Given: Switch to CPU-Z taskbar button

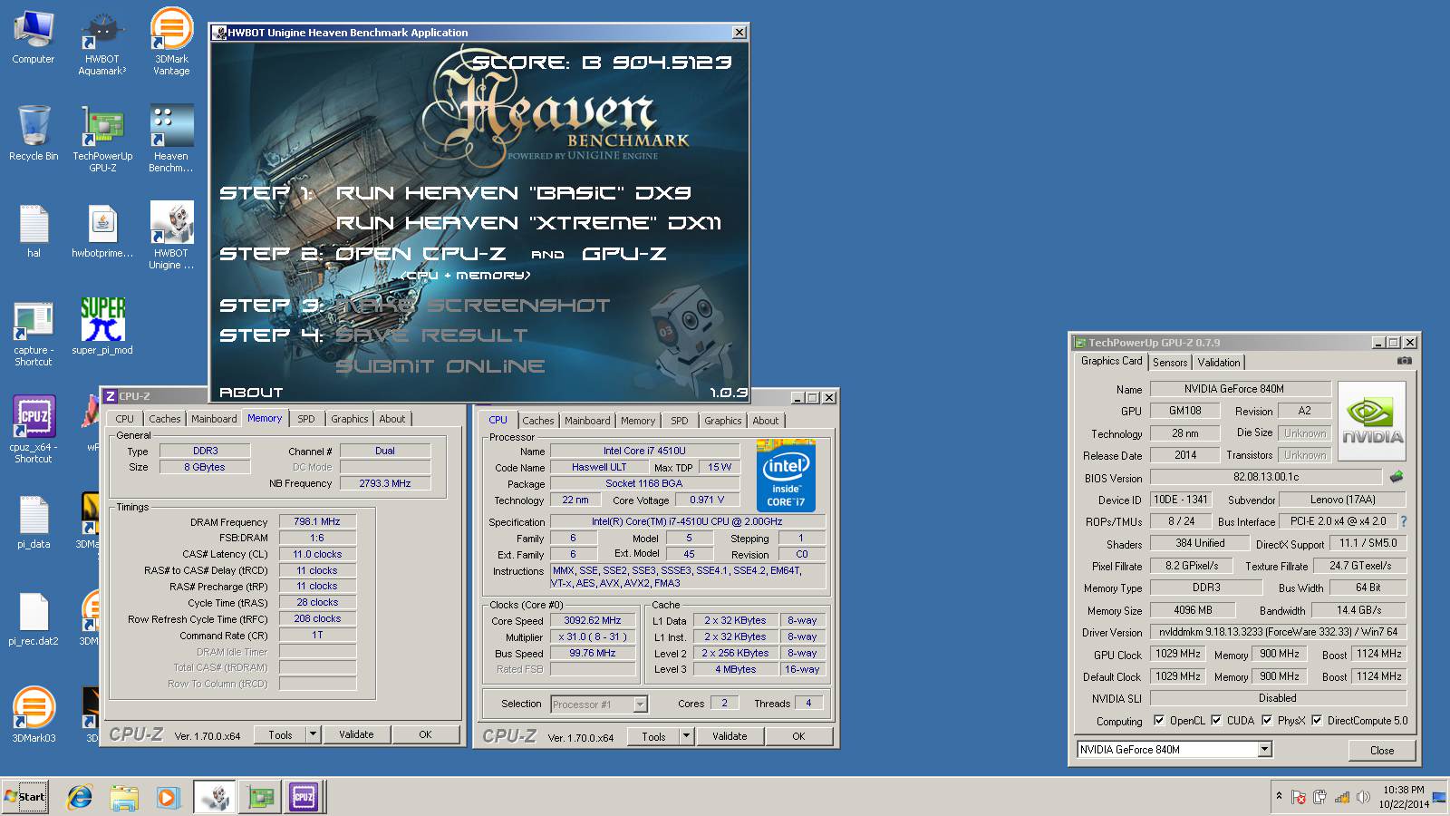Looking at the screenshot, I should click(304, 797).
